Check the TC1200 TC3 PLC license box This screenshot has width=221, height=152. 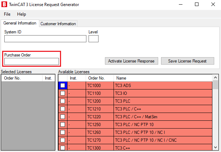point(63,101)
